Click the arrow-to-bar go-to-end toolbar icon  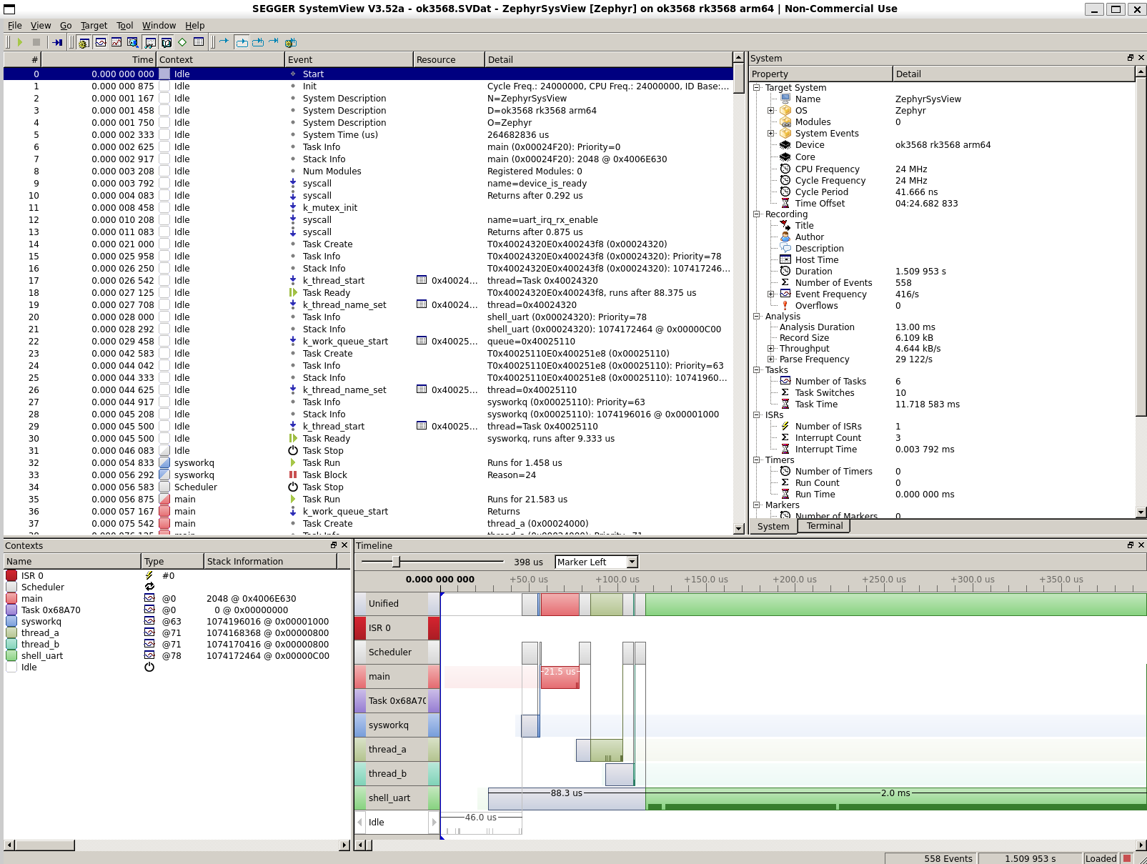(274, 41)
